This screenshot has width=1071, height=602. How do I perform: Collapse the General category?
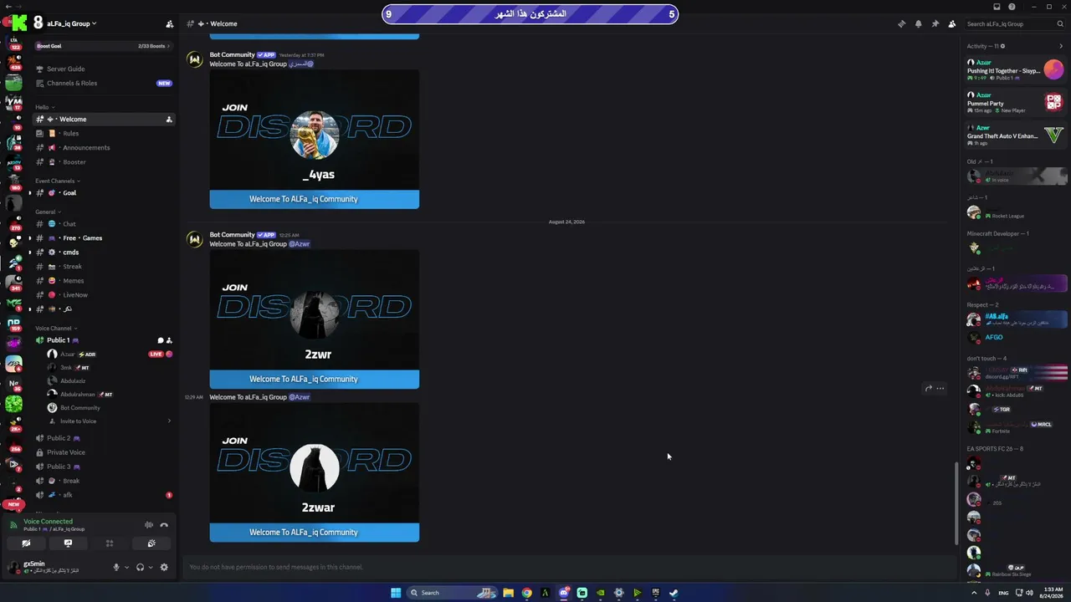pyautogui.click(x=48, y=212)
